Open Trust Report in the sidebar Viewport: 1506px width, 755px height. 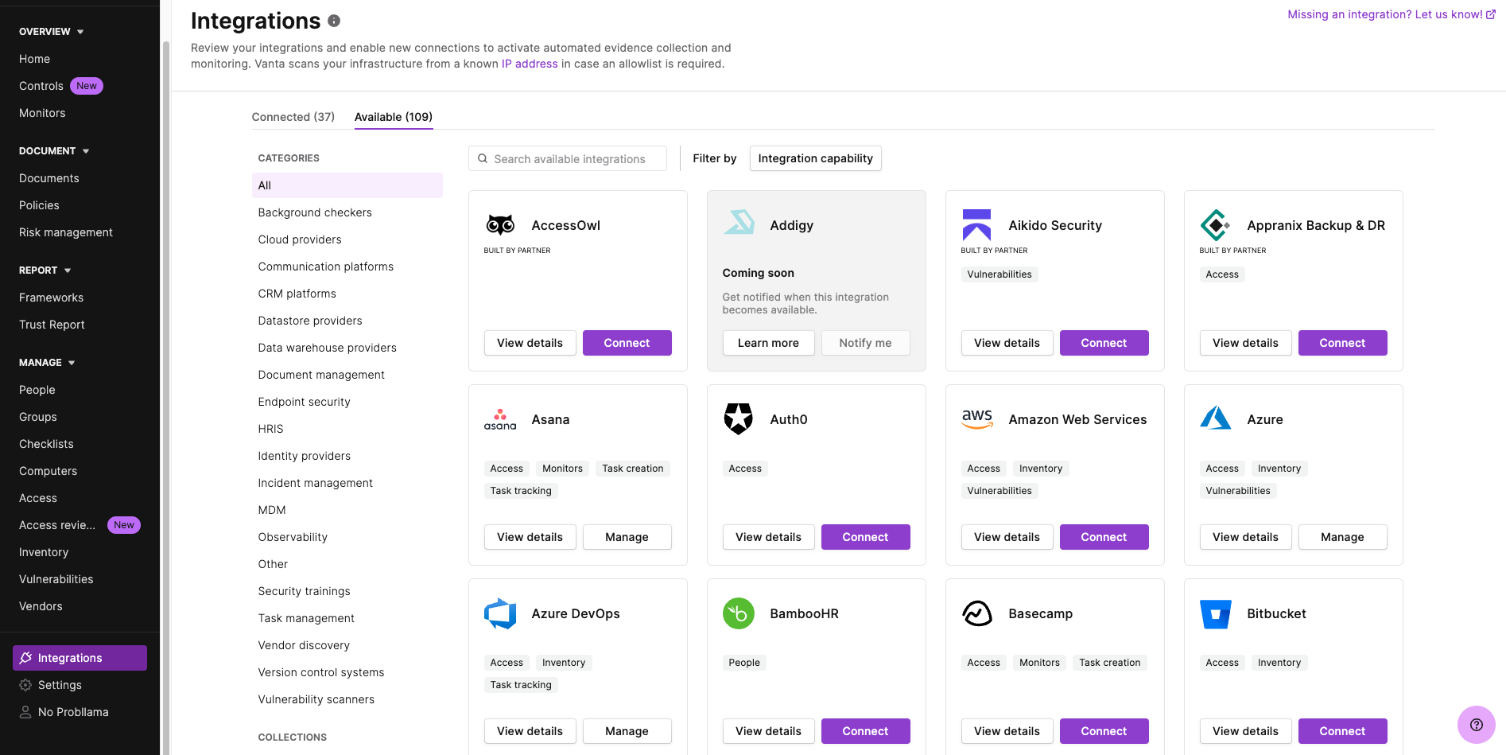point(52,325)
